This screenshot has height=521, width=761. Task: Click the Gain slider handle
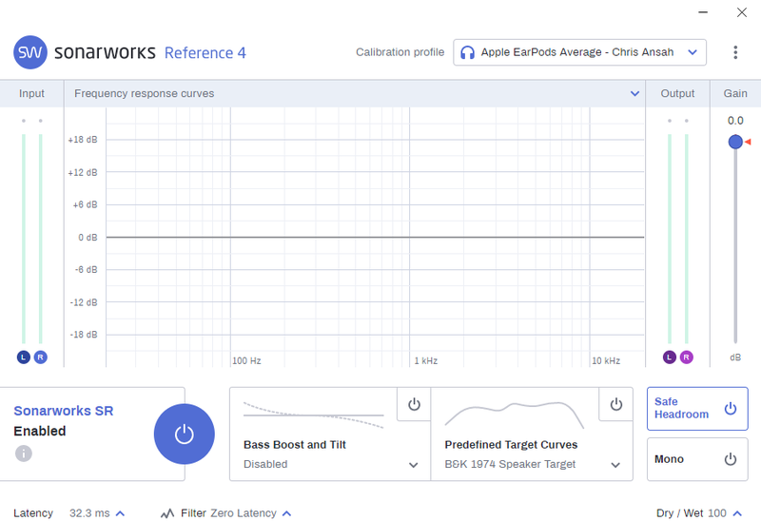(x=735, y=142)
